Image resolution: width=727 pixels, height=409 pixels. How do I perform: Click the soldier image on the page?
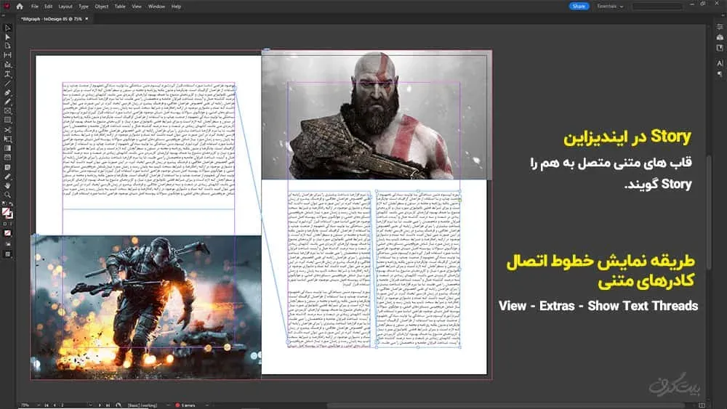click(146, 307)
